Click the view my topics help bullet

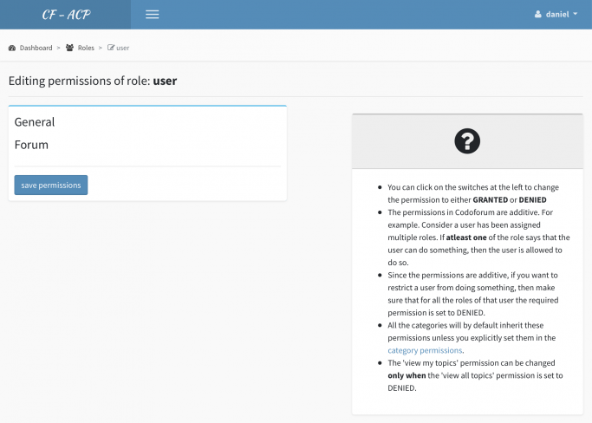(475, 375)
